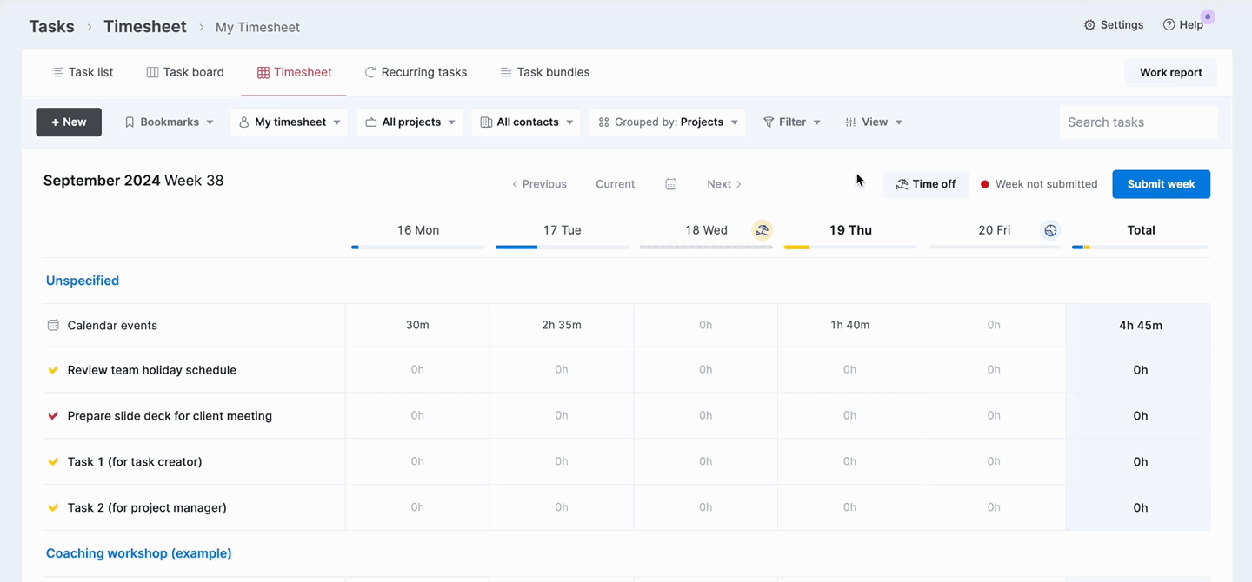Open the Prepare slide deck for client meeting task
This screenshot has height=582, width=1252.
click(170, 416)
